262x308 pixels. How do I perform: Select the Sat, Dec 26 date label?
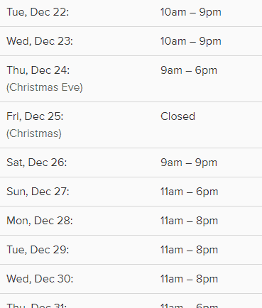(37, 163)
